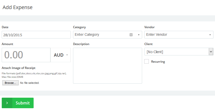Click the Attach Image of Receipt label
The image size is (215, 110).
(19, 68)
